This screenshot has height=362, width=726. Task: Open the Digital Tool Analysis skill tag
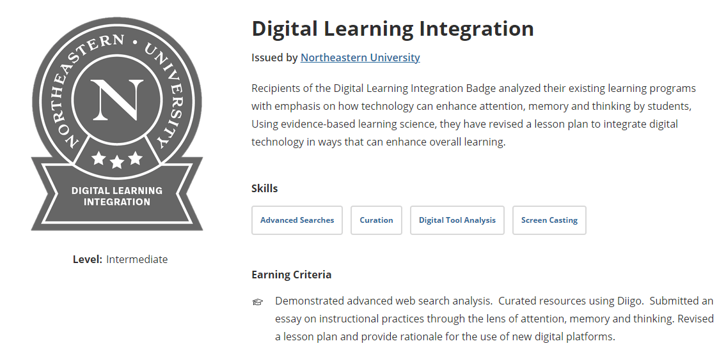[x=457, y=220]
